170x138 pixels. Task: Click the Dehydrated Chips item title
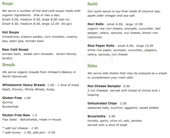point(102,103)
